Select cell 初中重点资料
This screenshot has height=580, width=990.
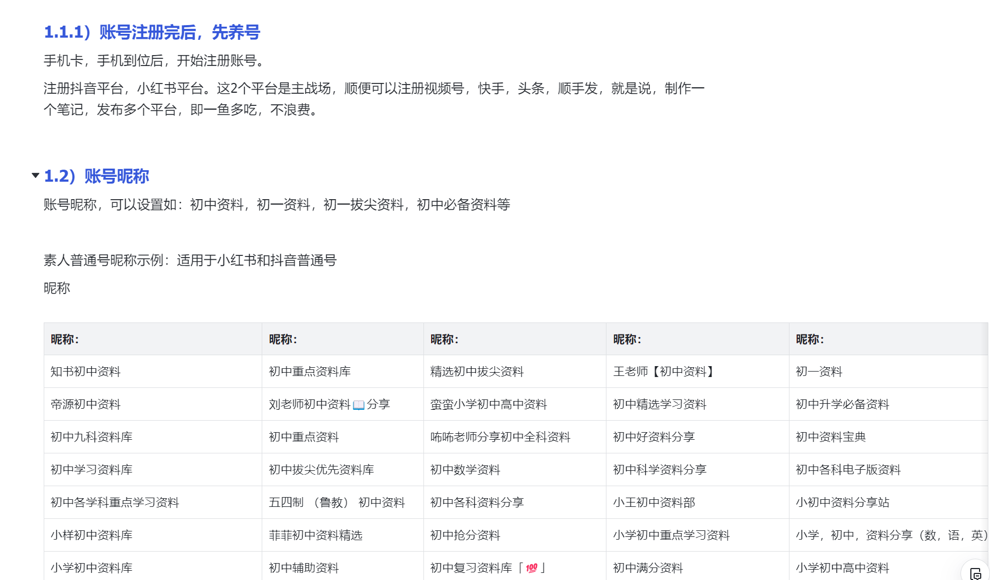(x=343, y=437)
